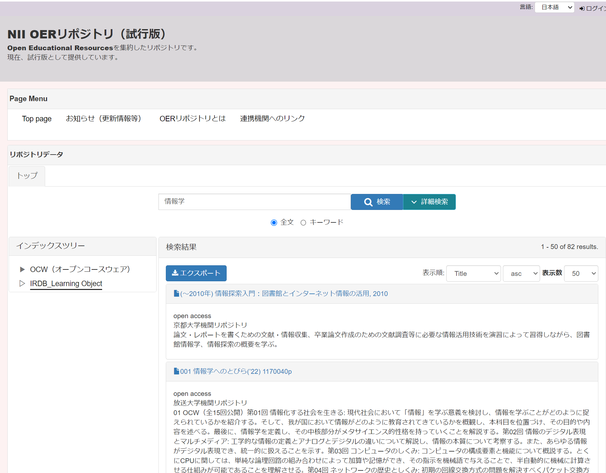
Task: Open お知らせ(更新情報等) menu item
Action: (103, 118)
